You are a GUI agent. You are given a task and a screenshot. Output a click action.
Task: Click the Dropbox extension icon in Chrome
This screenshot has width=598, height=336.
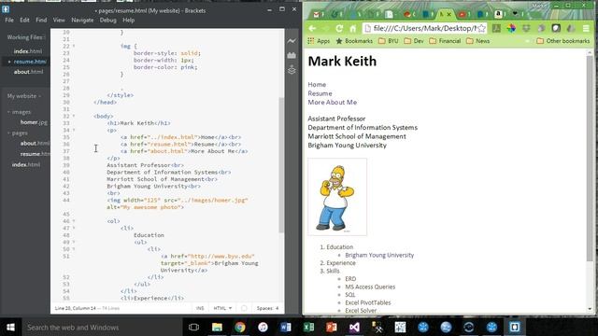coord(526,28)
